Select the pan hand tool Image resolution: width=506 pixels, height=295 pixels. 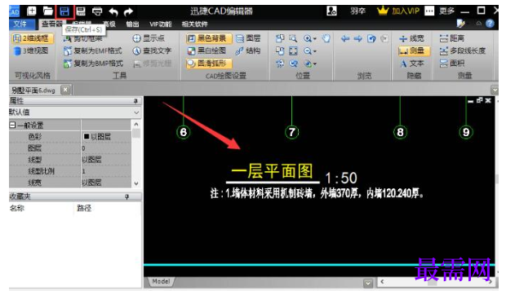point(326,38)
